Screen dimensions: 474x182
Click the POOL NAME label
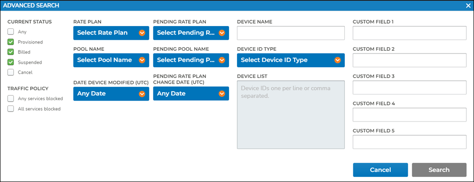[88, 49]
